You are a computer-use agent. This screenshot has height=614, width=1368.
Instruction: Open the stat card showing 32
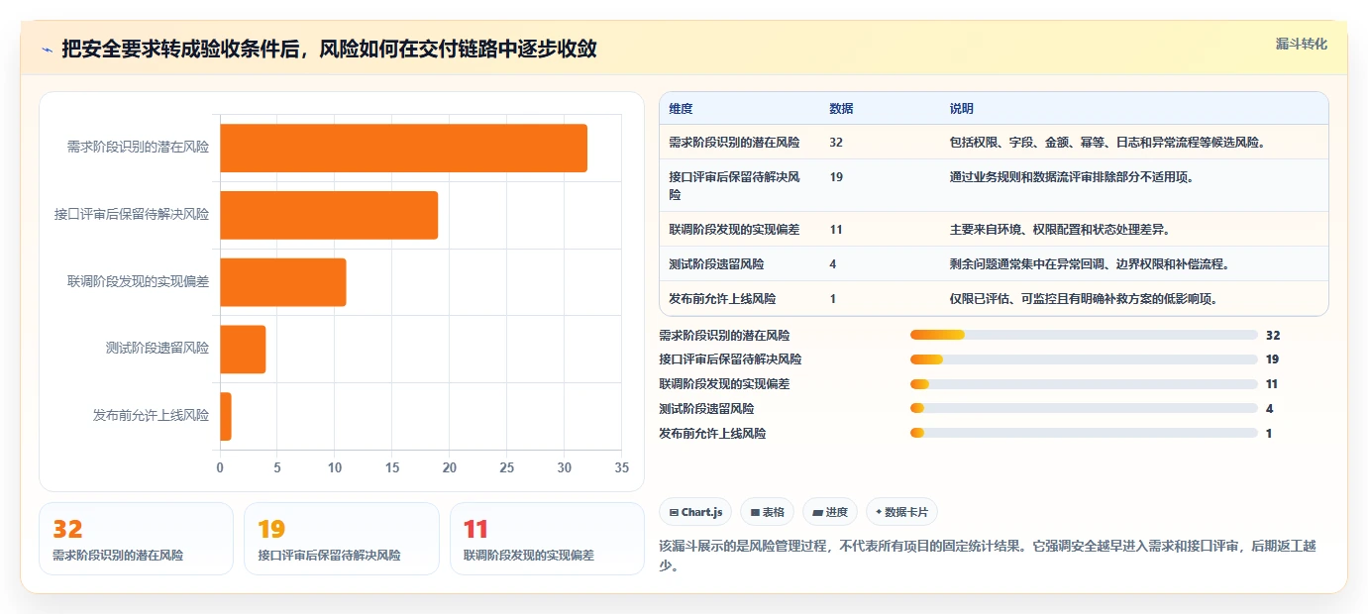pos(136,539)
